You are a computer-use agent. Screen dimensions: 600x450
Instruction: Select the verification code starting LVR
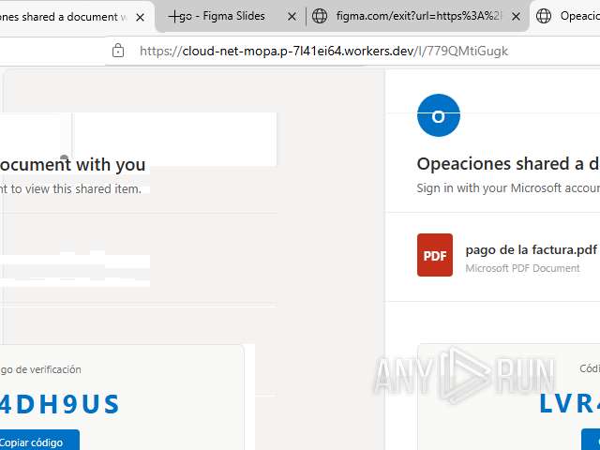(569, 404)
